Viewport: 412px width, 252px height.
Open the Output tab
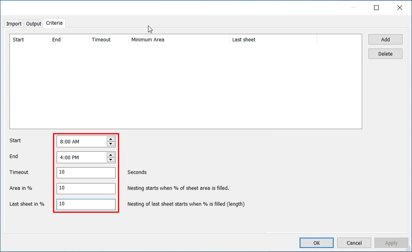[34, 24]
